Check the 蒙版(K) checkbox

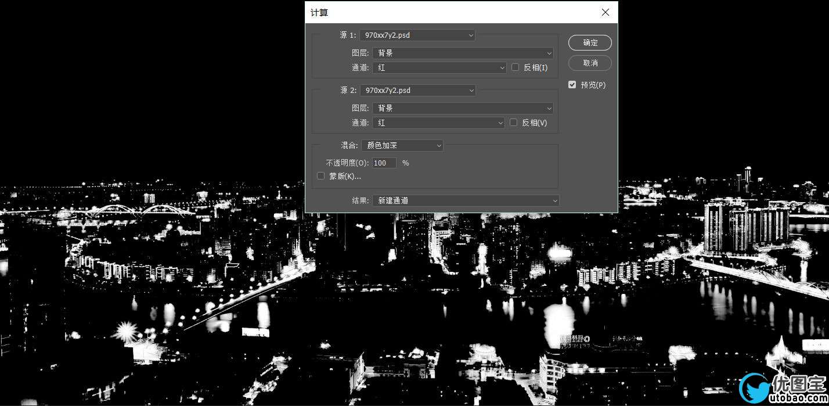click(x=320, y=176)
